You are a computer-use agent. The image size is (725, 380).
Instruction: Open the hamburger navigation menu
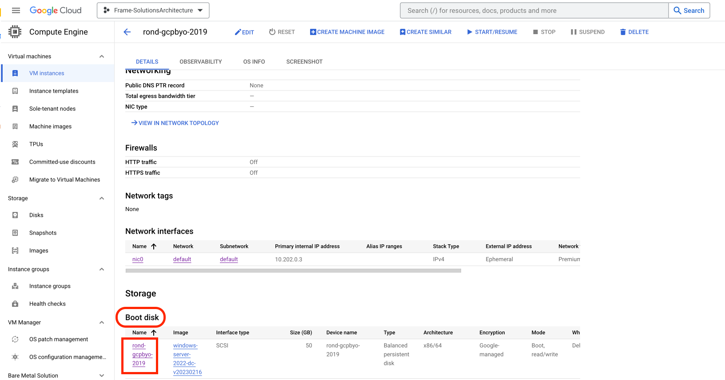16,10
